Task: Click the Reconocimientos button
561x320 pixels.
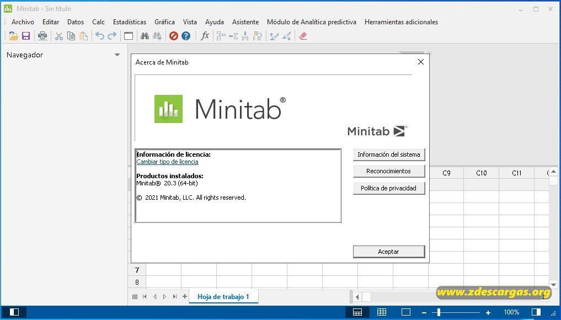Action: tap(389, 171)
